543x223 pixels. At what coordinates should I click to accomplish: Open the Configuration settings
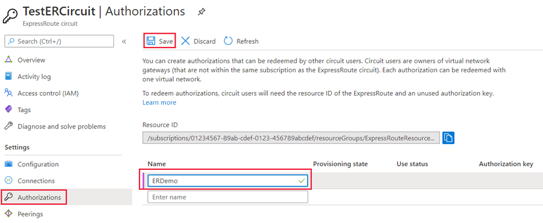(38, 164)
